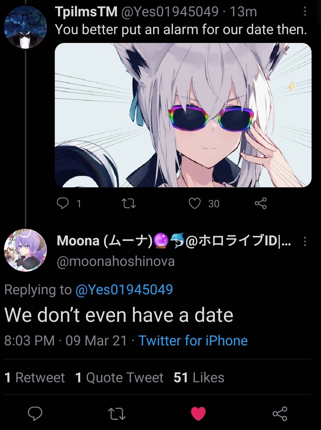
Task: Share TpilmsTM's tweet via share icon
Action: 260,203
